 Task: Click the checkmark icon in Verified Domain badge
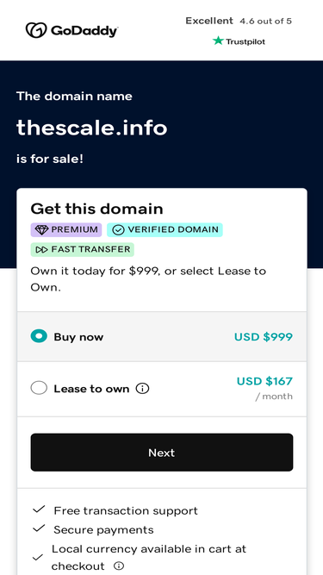(x=118, y=230)
